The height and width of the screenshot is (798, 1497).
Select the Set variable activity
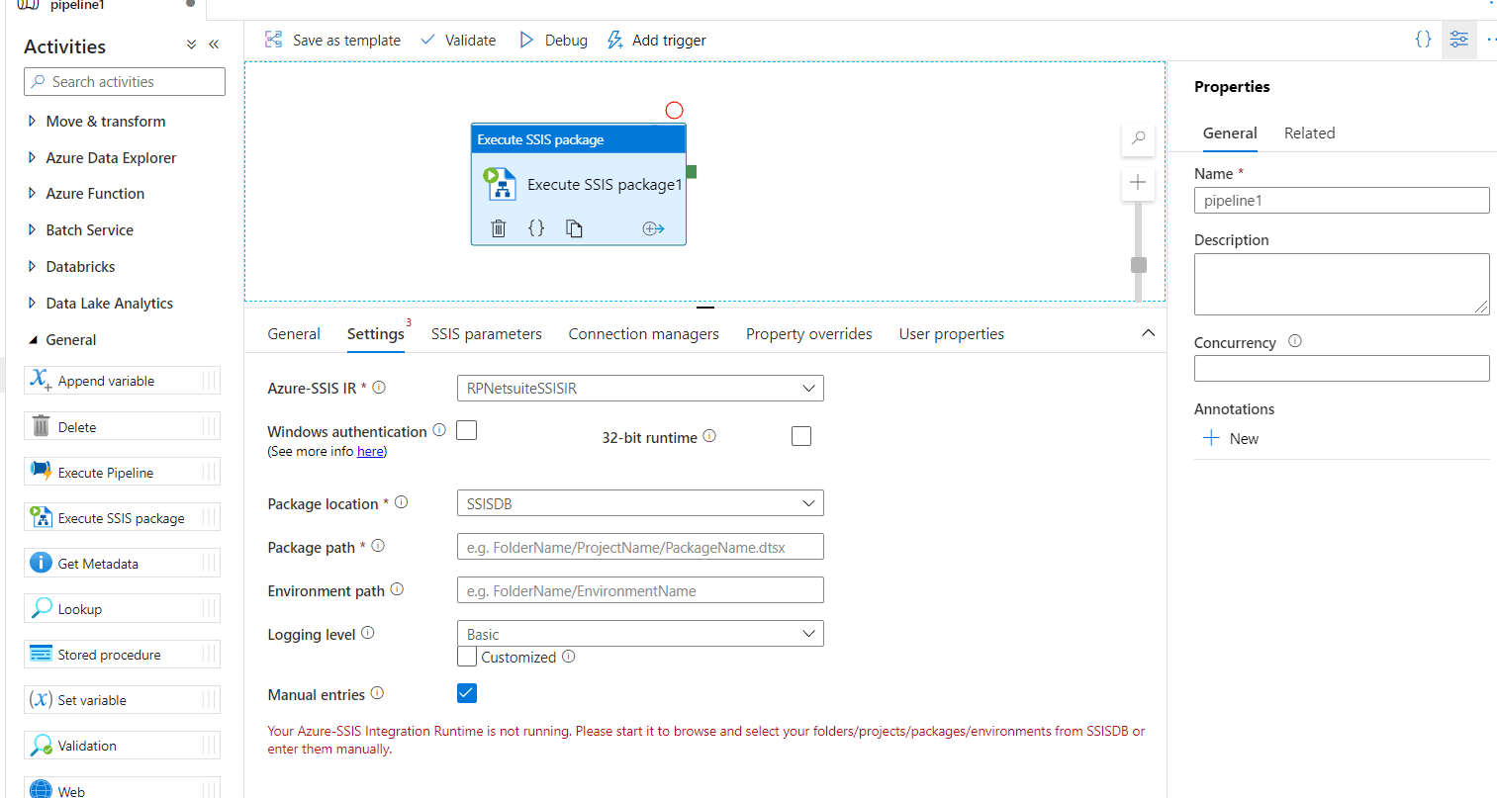(123, 700)
